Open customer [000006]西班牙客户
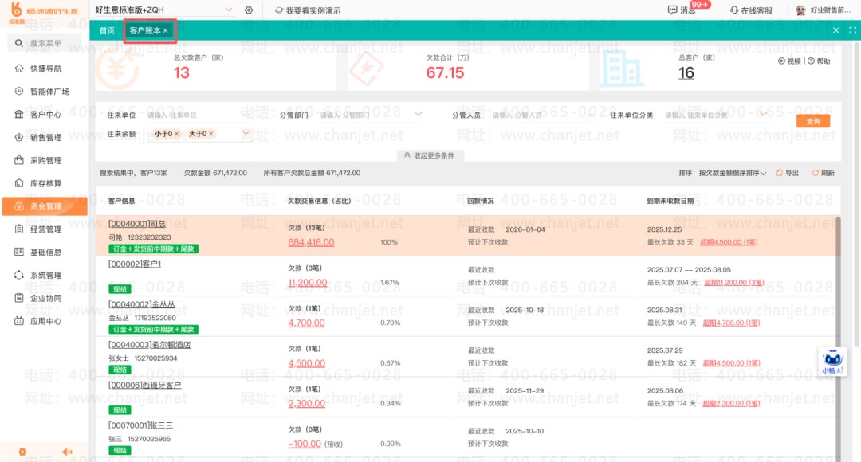 (144, 386)
